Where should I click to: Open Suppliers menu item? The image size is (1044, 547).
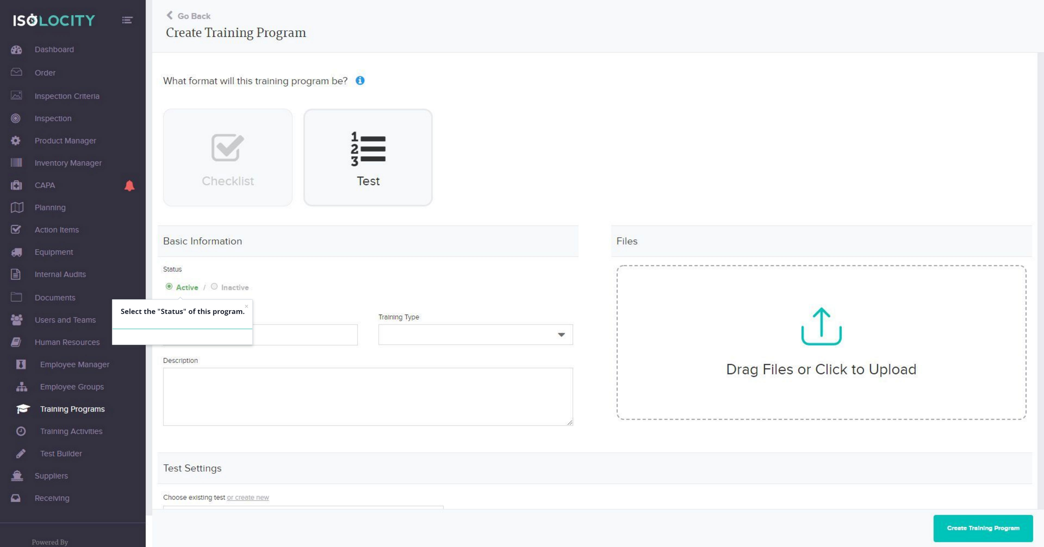click(x=51, y=476)
